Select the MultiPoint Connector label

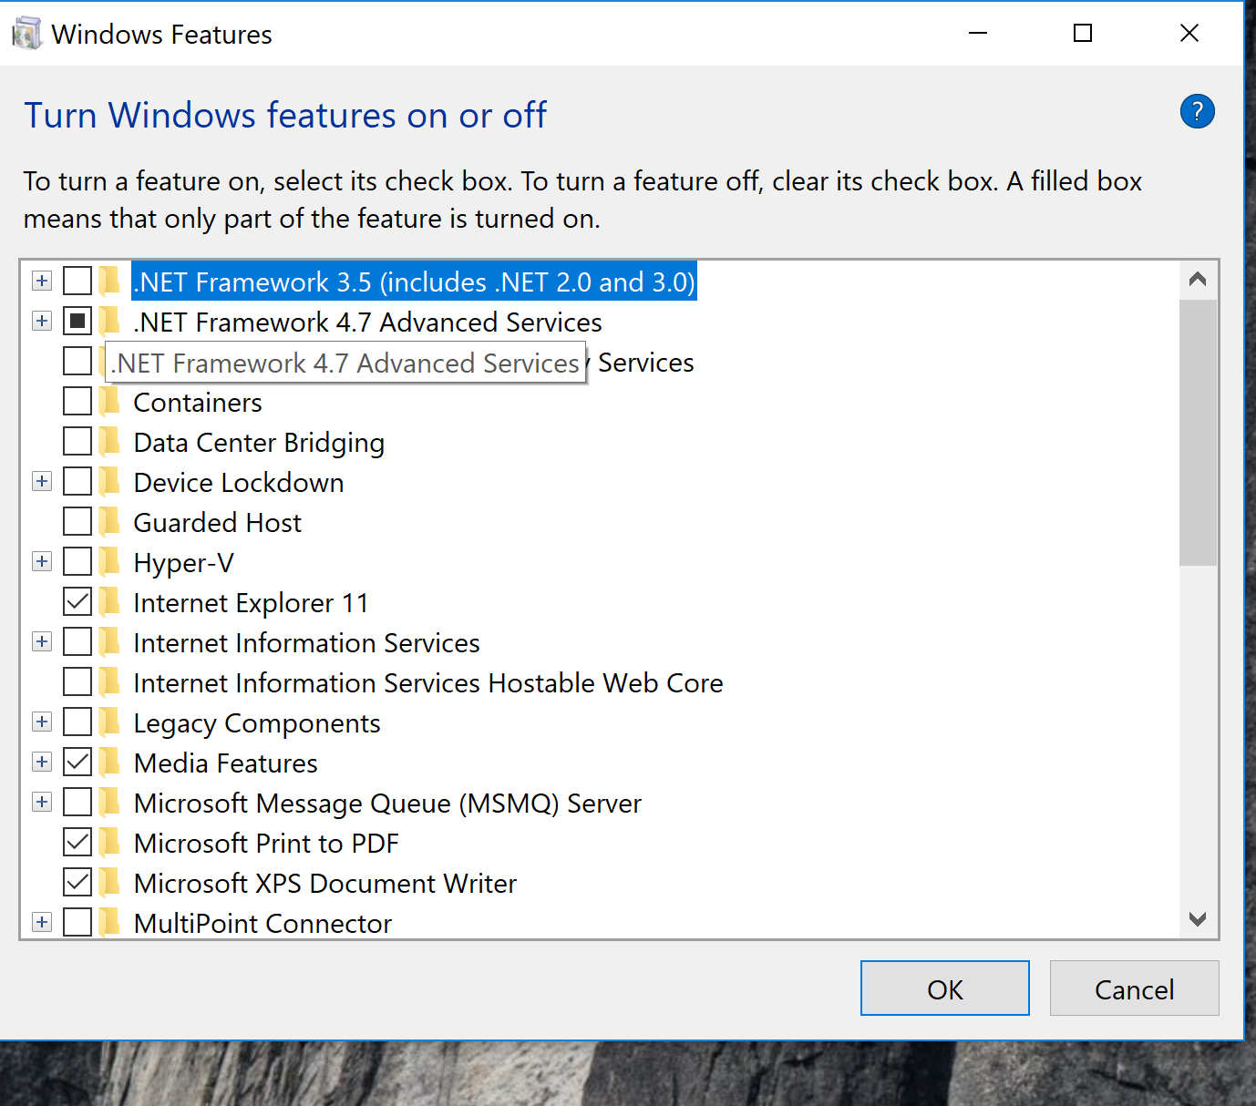point(263,924)
